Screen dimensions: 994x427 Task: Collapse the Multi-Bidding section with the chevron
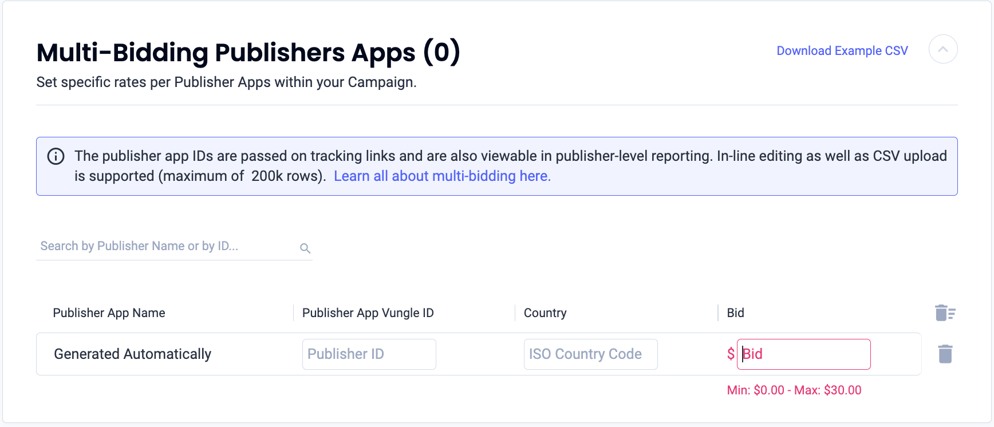(943, 50)
